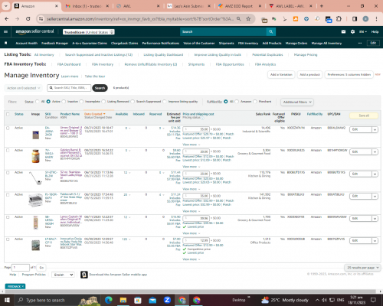Screen dimensions: 383x306
Task: Check the first product row checkbox
Action: 8,128
